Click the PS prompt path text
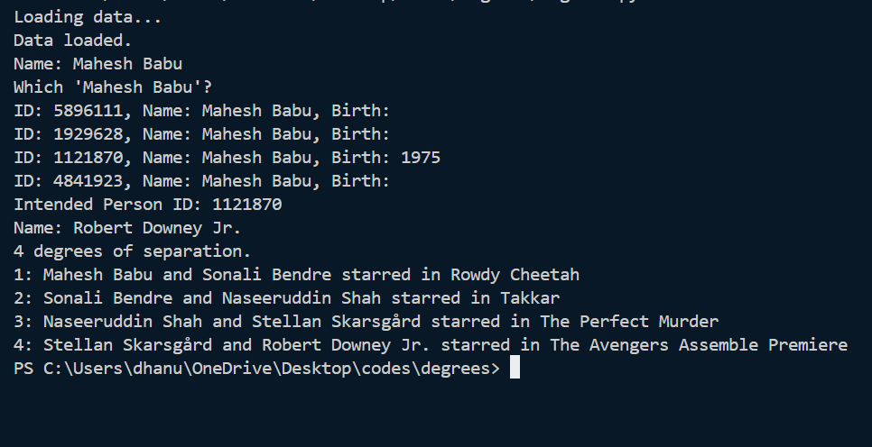This screenshot has height=447, width=872. pos(257,369)
